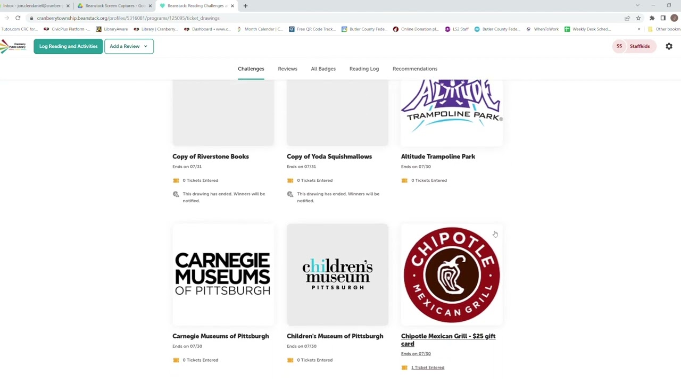681x383 pixels.
Task: Click the Carnegie Museums logo thumbnail
Action: click(223, 274)
